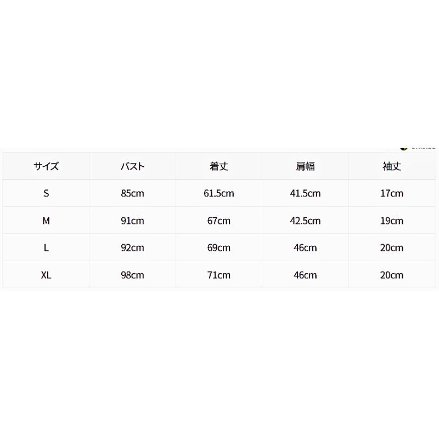Select the M size row label
The image size is (439, 439).
pos(46,221)
